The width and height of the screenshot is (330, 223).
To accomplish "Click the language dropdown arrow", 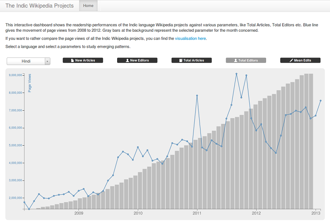I will point(47,61).
